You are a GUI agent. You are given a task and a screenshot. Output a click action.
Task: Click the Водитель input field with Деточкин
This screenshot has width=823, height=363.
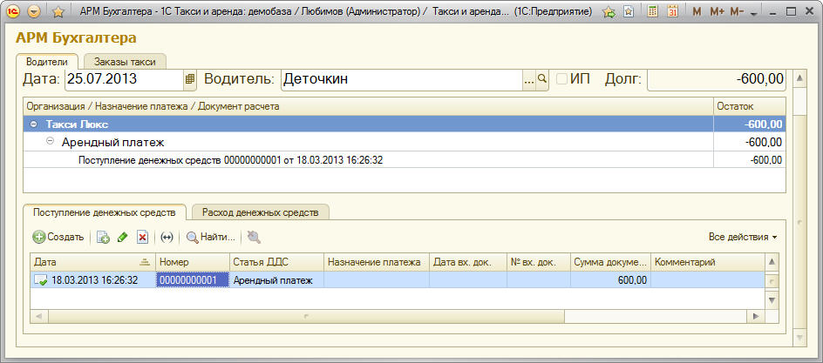click(x=400, y=79)
